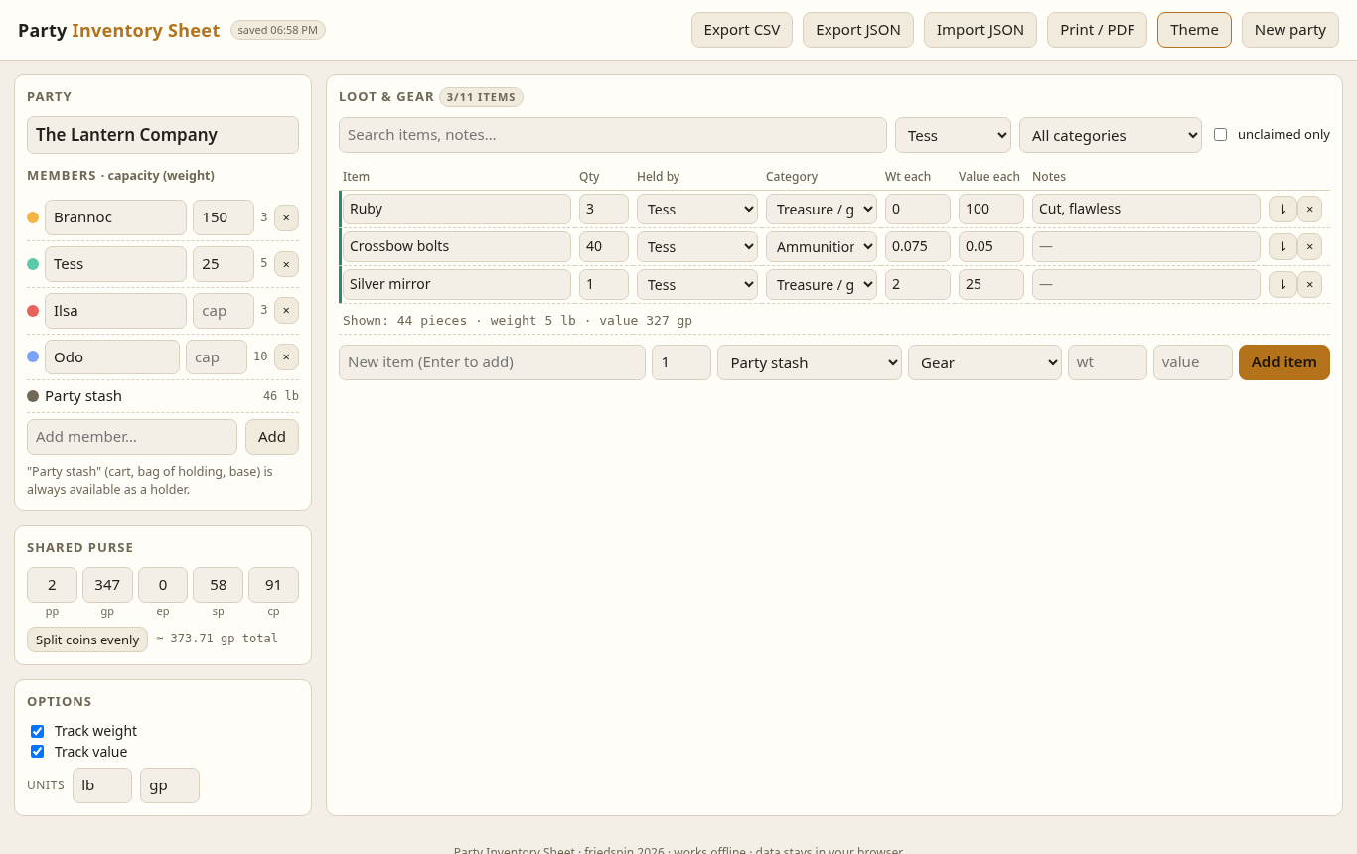Image resolution: width=1357 pixels, height=854 pixels.
Task: Click the down-arrow button in the Silver mirror row
Action: [1282, 284]
